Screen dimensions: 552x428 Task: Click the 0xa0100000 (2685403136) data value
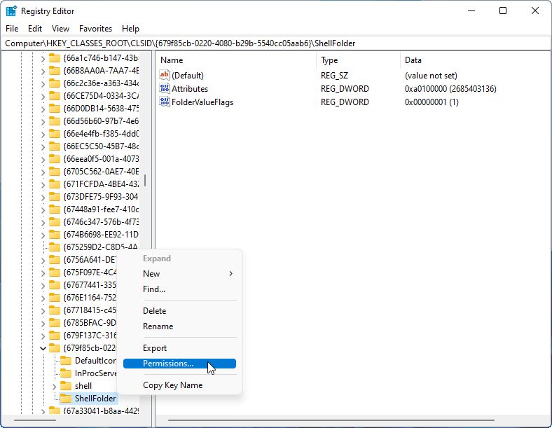click(x=450, y=89)
